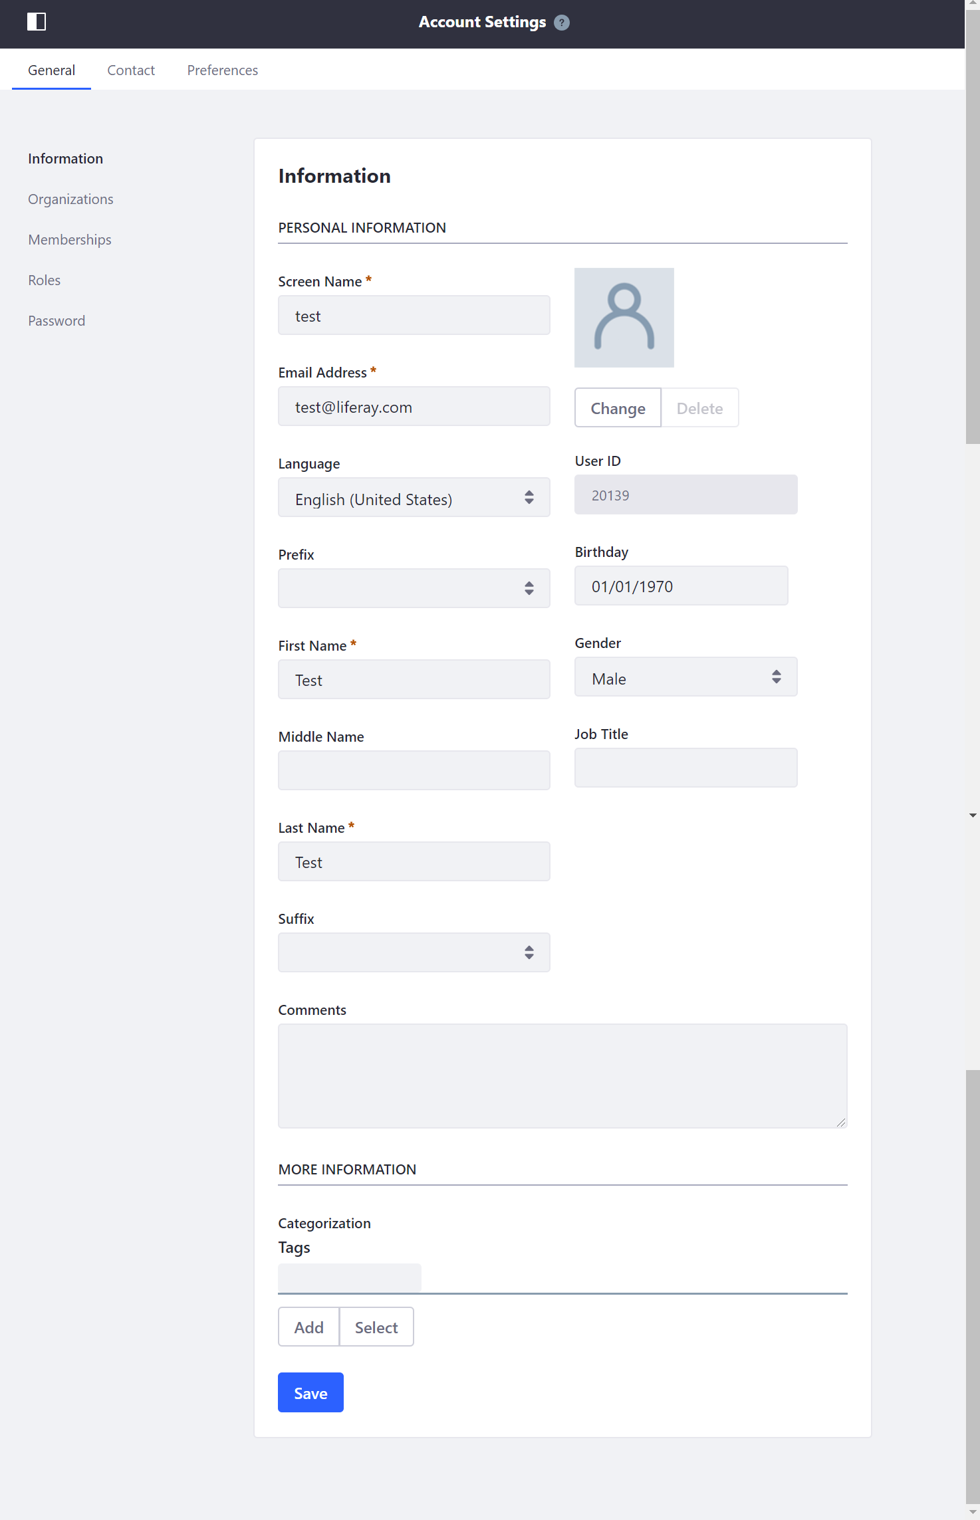This screenshot has width=980, height=1520.
Task: Save the account information
Action: coord(310,1392)
